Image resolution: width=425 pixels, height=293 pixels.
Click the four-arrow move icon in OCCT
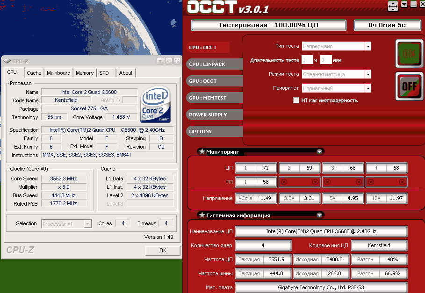point(393,6)
